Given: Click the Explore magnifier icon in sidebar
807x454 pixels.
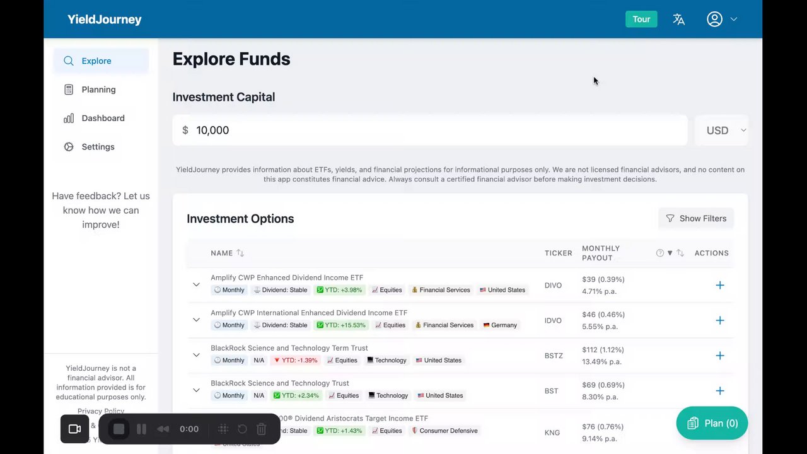Looking at the screenshot, I should click(x=69, y=61).
